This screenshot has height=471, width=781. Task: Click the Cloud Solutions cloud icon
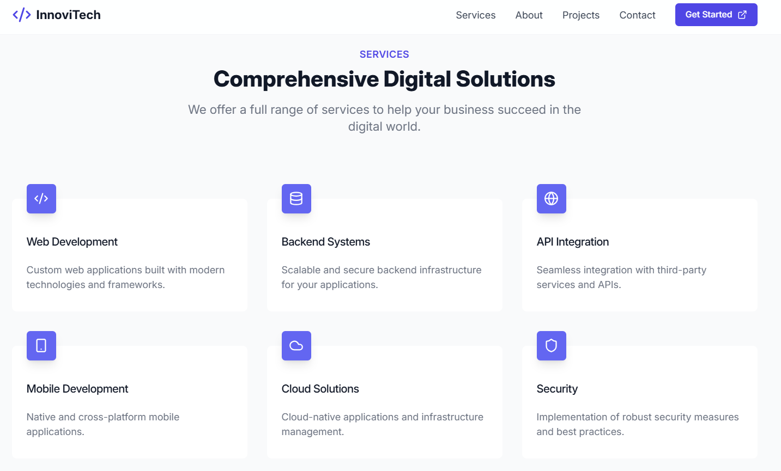(x=296, y=346)
